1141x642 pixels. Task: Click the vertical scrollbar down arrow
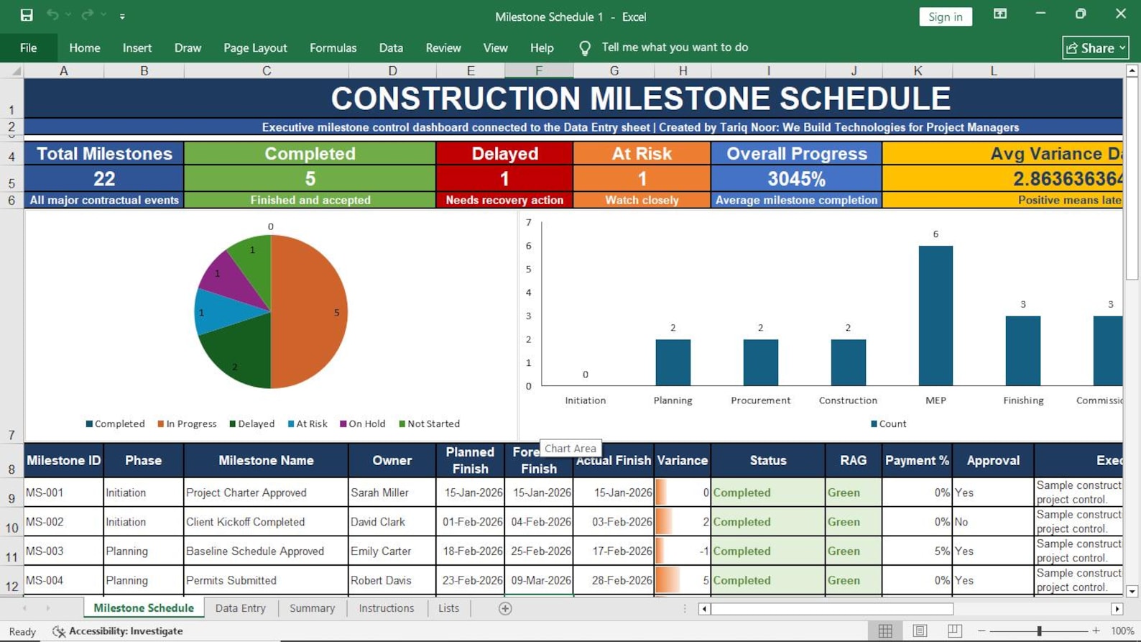pos(1132,591)
